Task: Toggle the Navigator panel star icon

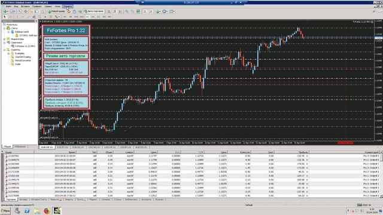Action: (31, 11)
